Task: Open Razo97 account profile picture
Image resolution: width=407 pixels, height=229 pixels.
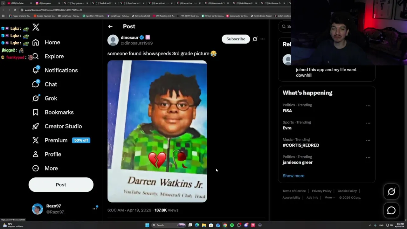Action: [x=38, y=209]
